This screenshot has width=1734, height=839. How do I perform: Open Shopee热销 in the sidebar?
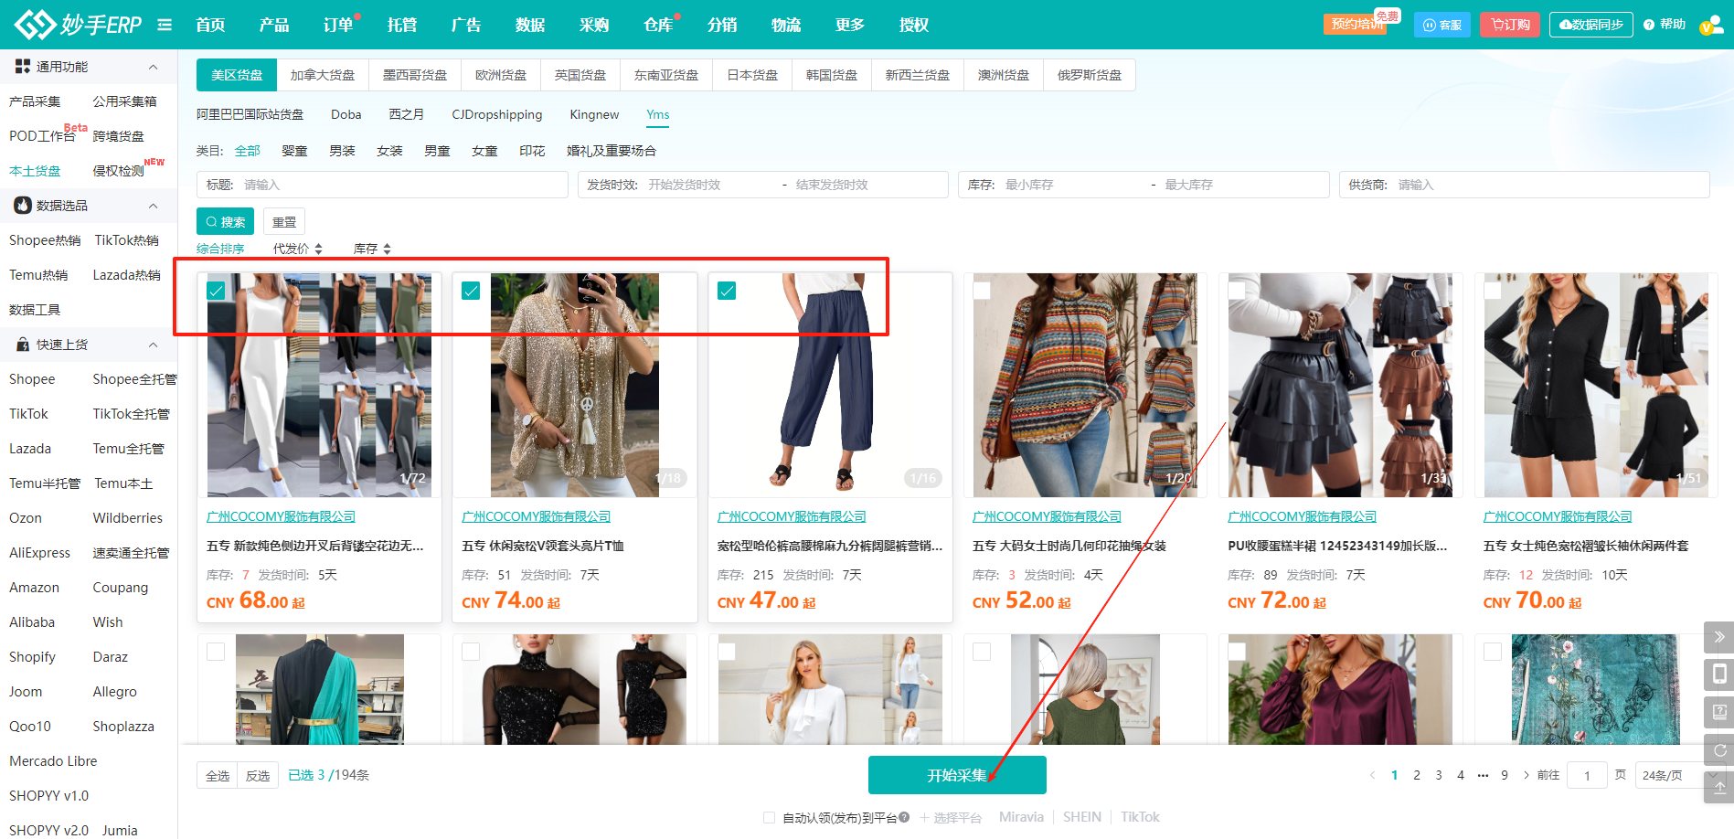(45, 240)
